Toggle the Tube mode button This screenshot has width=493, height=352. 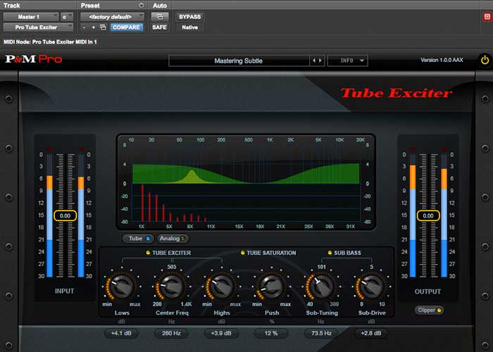click(x=138, y=239)
